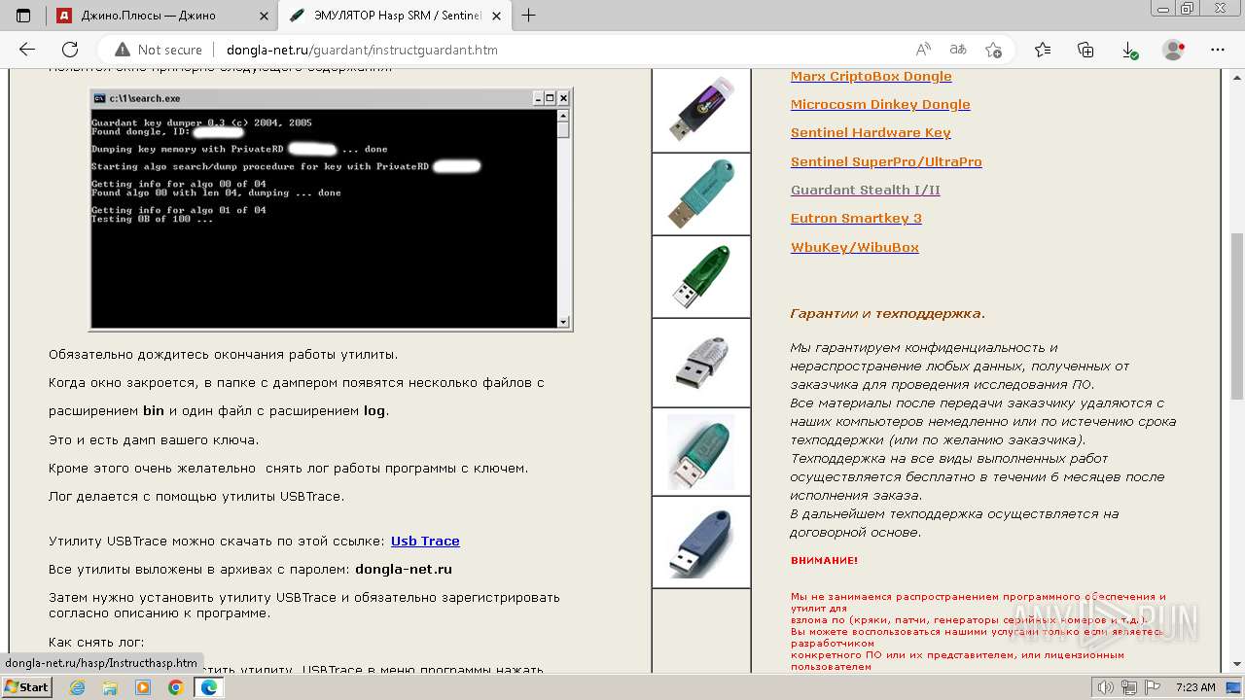This screenshot has width=1245, height=700.
Task: Open Windows Explorer from the taskbar
Action: click(111, 687)
